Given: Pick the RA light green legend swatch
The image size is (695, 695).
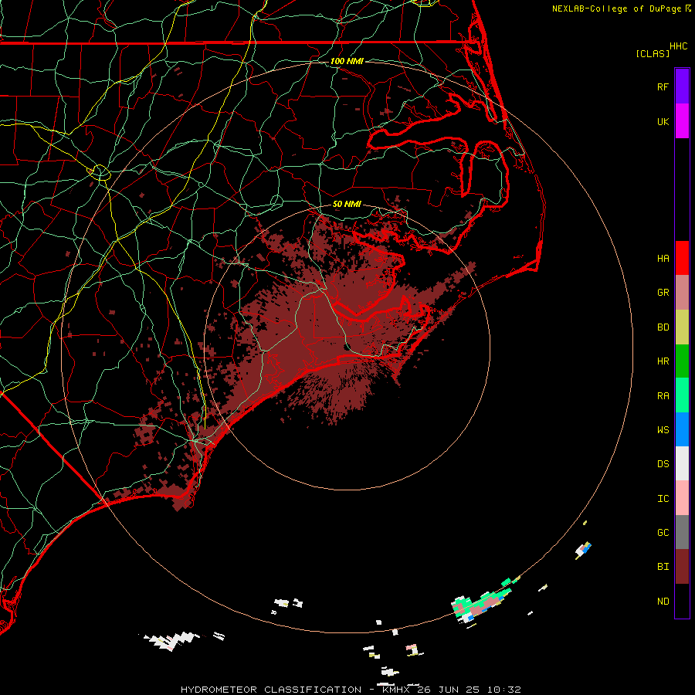Looking at the screenshot, I should click(x=682, y=395).
